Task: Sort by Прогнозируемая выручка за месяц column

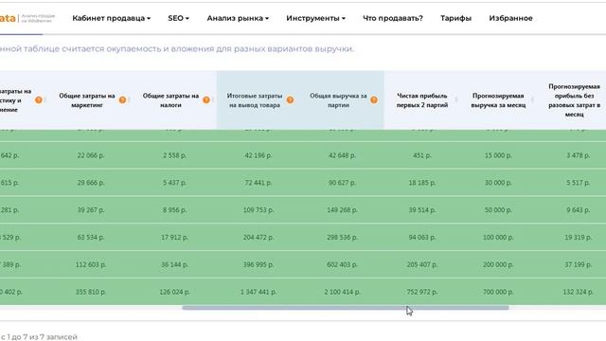Action: (x=498, y=100)
